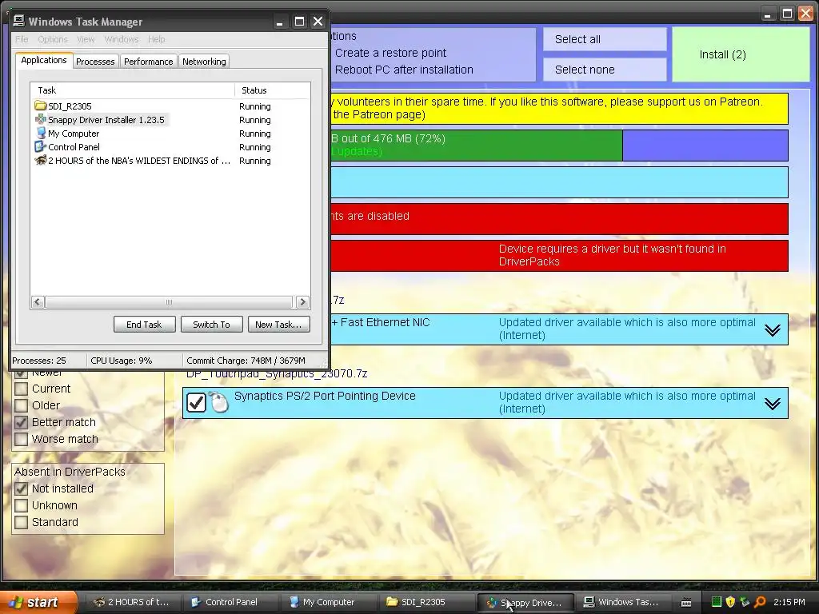Viewport: 819px width, 614px height.
Task: Select the SDI_R2305 task folder icon
Action: tap(40, 106)
